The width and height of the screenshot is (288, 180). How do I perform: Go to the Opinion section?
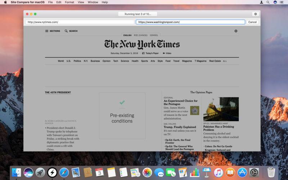tap(107, 61)
